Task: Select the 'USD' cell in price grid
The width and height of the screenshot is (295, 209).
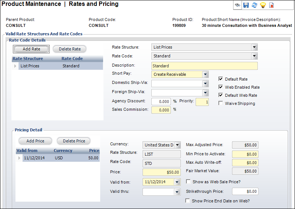Action: tap(59, 158)
